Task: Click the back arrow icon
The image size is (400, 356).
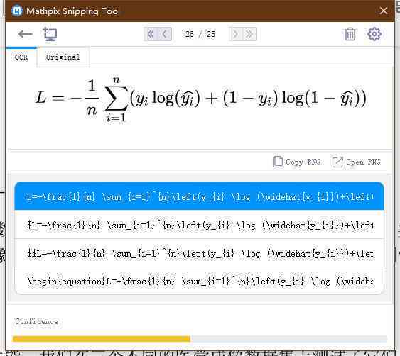Action: coord(26,34)
